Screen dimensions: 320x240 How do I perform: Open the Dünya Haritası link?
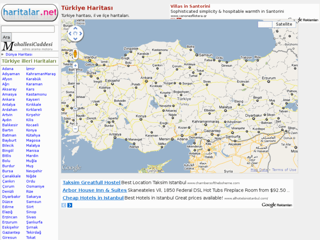pyautogui.click(x=19, y=54)
